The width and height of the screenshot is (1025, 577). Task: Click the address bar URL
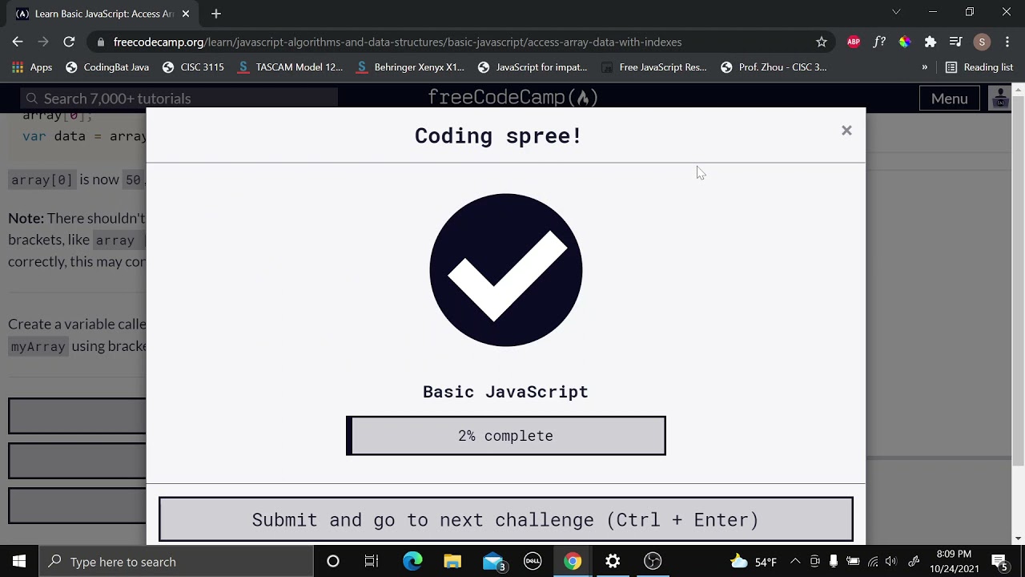(397, 42)
